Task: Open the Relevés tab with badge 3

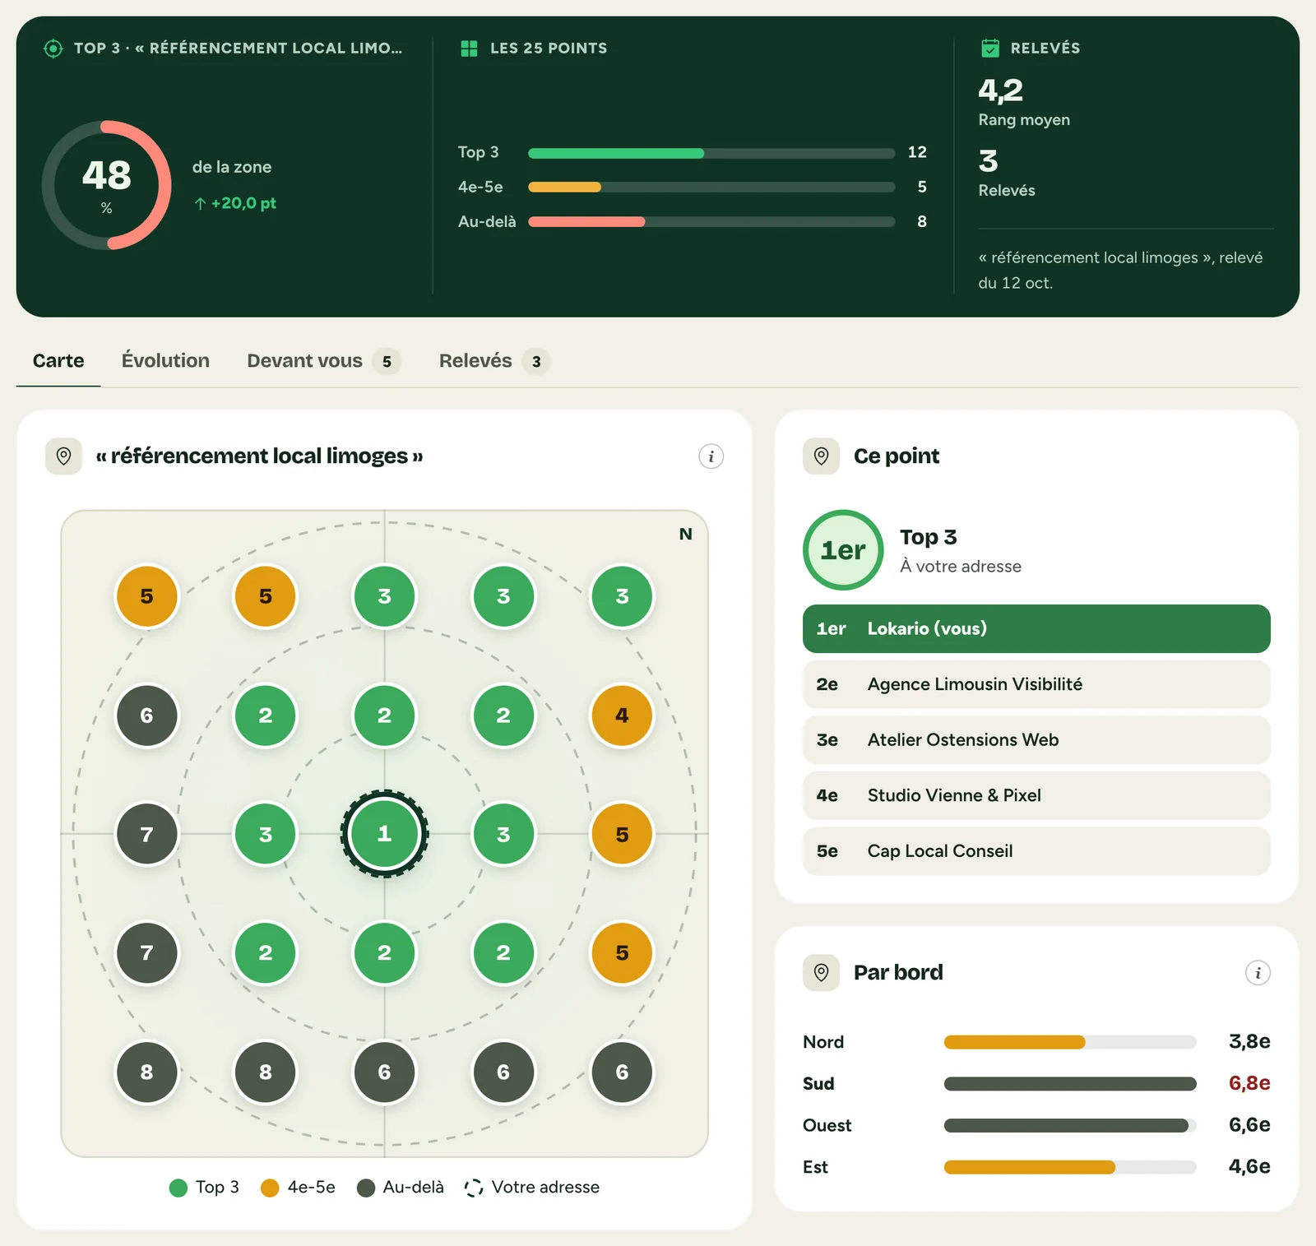Action: pyautogui.click(x=494, y=360)
